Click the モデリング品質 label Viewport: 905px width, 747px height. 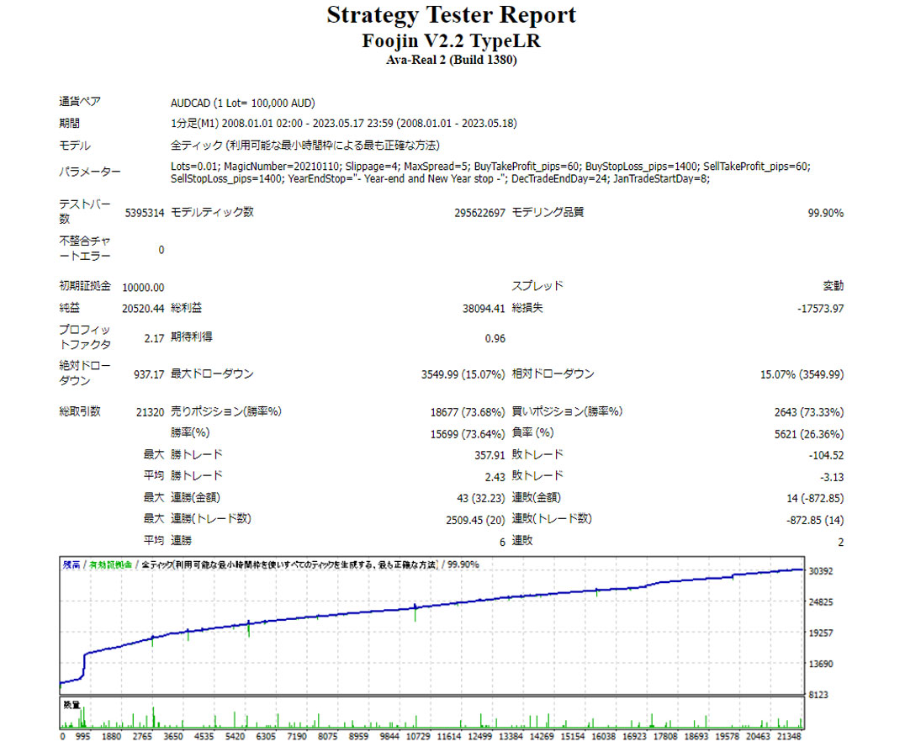click(548, 213)
